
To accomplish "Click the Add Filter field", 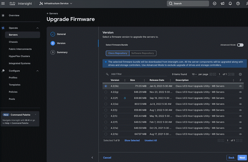I will [x=138, y=74].
